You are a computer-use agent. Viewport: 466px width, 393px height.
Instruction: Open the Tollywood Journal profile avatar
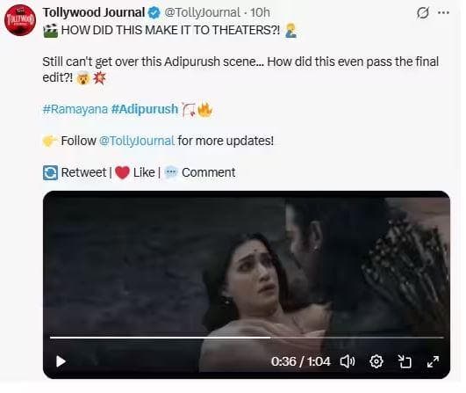pos(20,20)
